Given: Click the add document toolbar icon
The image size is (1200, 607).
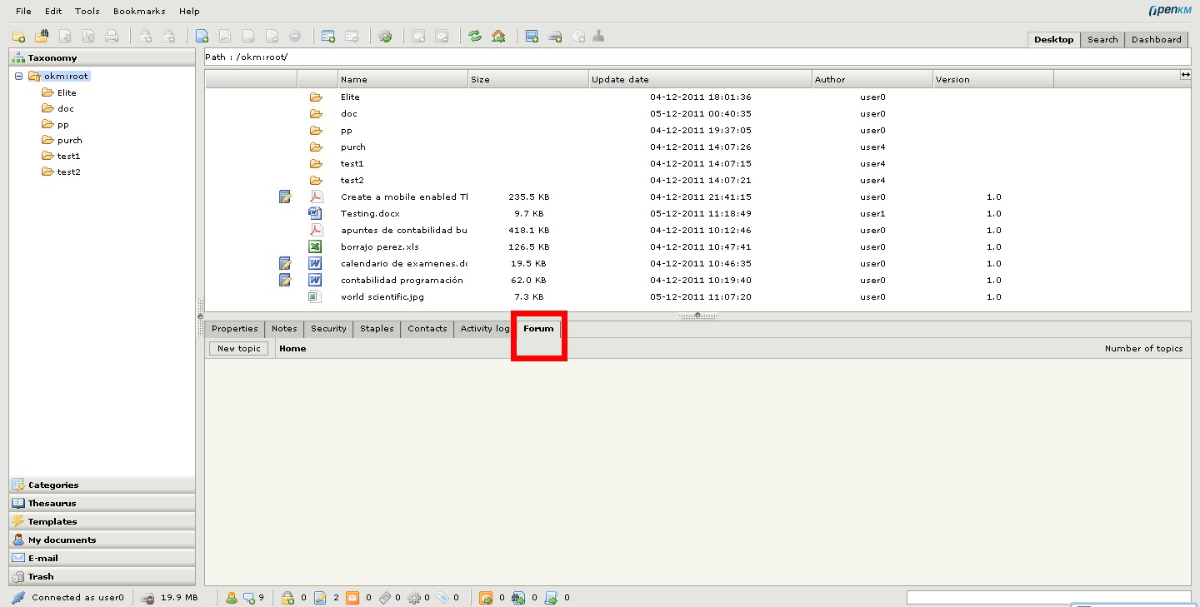Looking at the screenshot, I should (x=202, y=37).
